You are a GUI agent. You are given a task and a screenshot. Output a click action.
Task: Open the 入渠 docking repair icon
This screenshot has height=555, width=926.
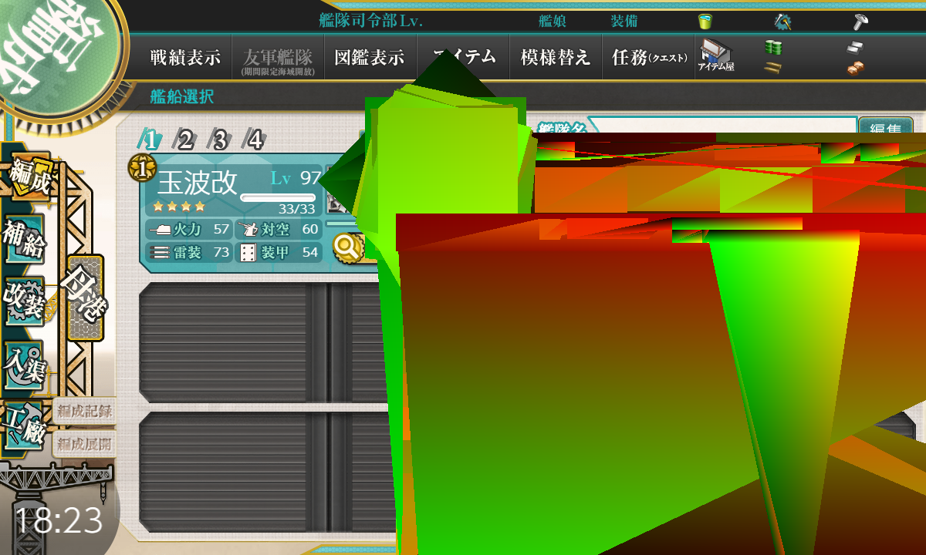(x=25, y=364)
